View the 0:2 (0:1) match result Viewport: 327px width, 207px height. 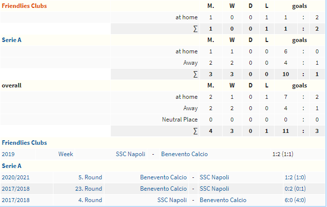coord(295,189)
